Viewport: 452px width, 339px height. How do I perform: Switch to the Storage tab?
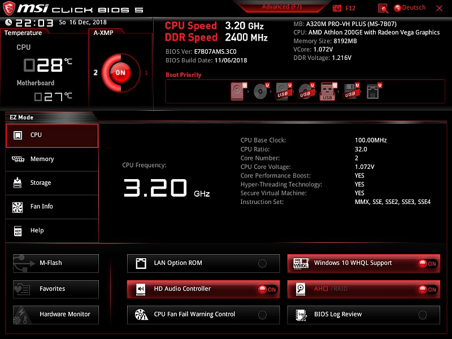coord(52,182)
